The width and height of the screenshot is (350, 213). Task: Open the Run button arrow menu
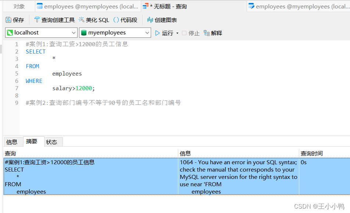coord(178,33)
